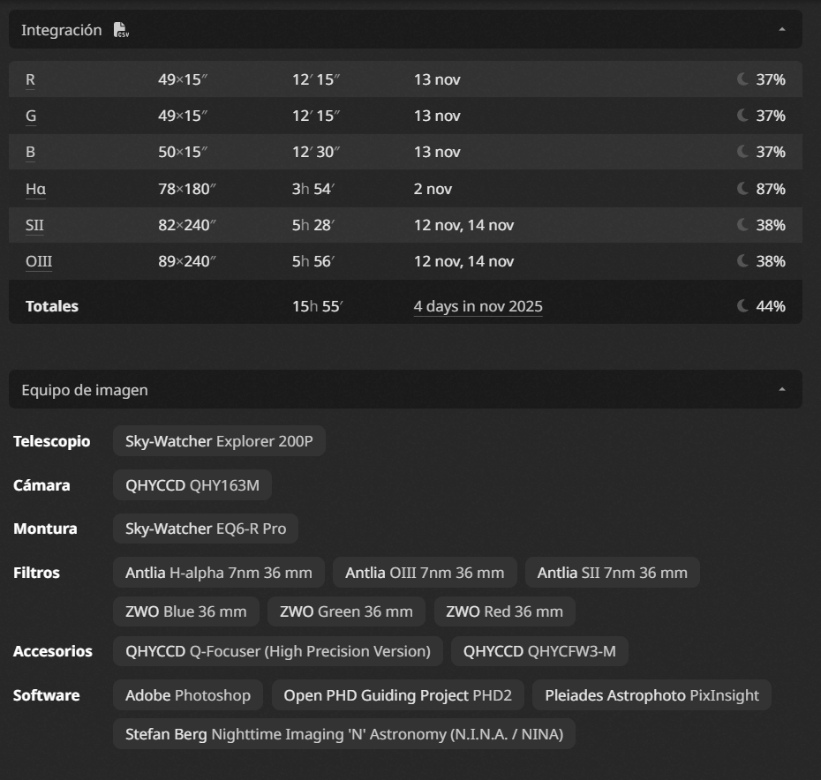Select the Antlia SII 7nm 36 mm filter

pos(612,572)
